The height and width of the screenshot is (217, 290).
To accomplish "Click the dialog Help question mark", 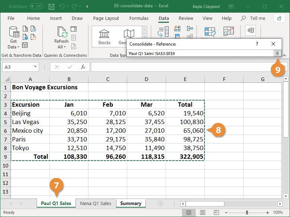I will (257, 43).
